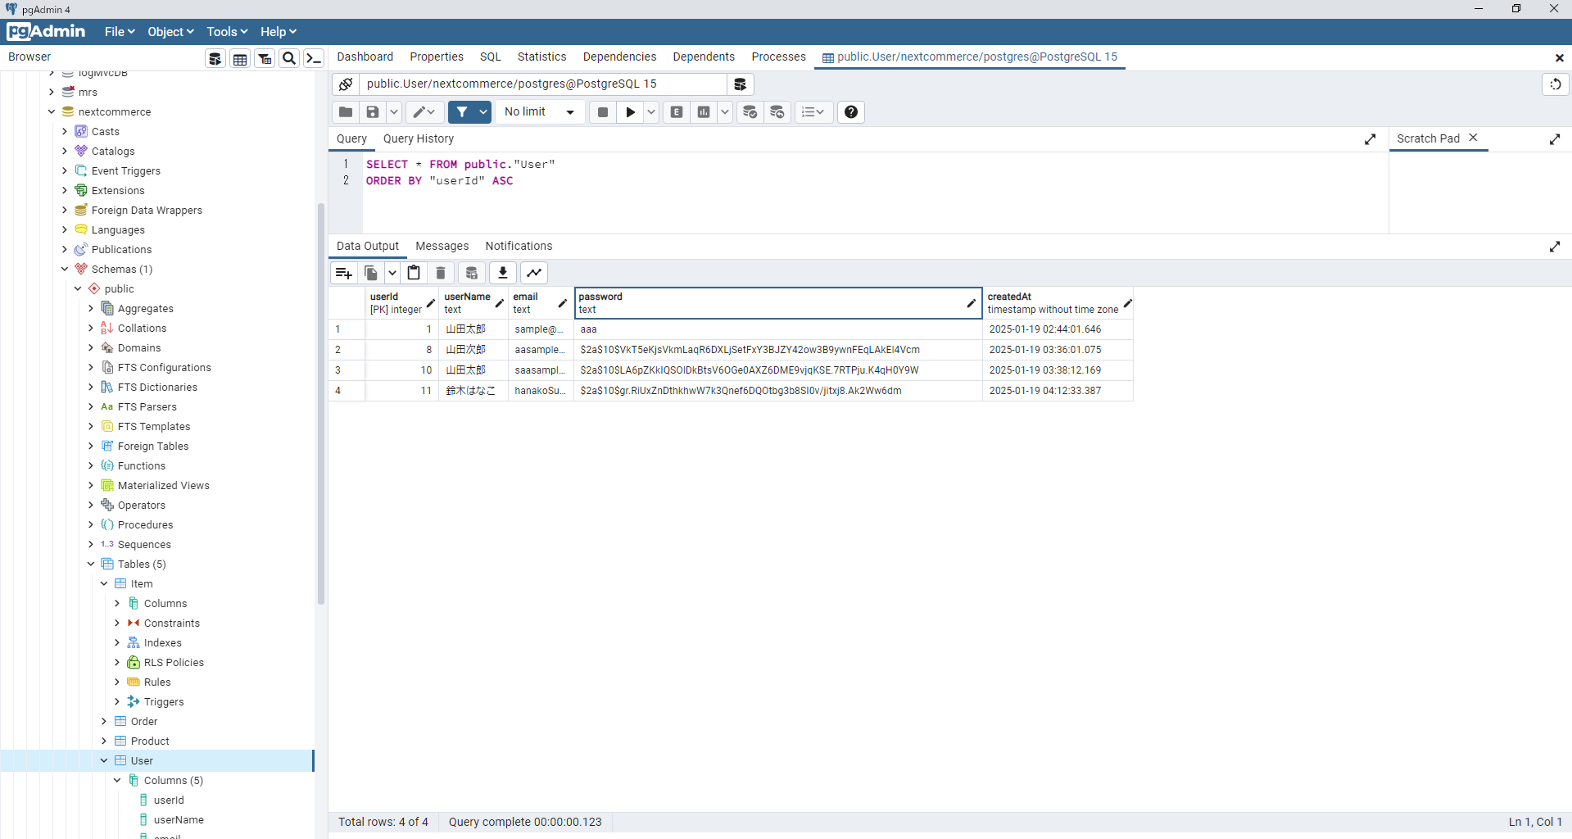Switch to the Query History tab
1572x839 pixels.
[x=418, y=138]
